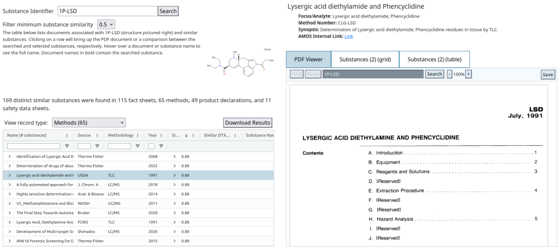This screenshot has height=249, width=559.
Task: Zoom out the PDF with minus button
Action: point(450,74)
